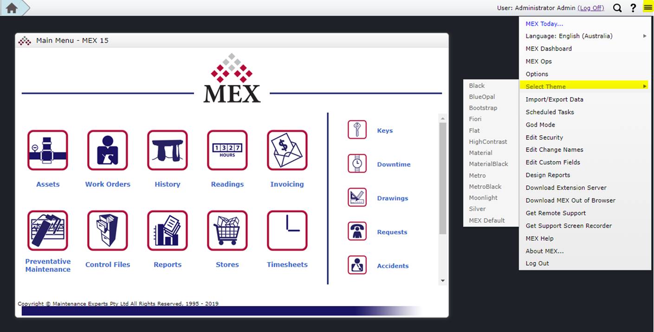
Task: Click the Keys text link
Action: 385,131
